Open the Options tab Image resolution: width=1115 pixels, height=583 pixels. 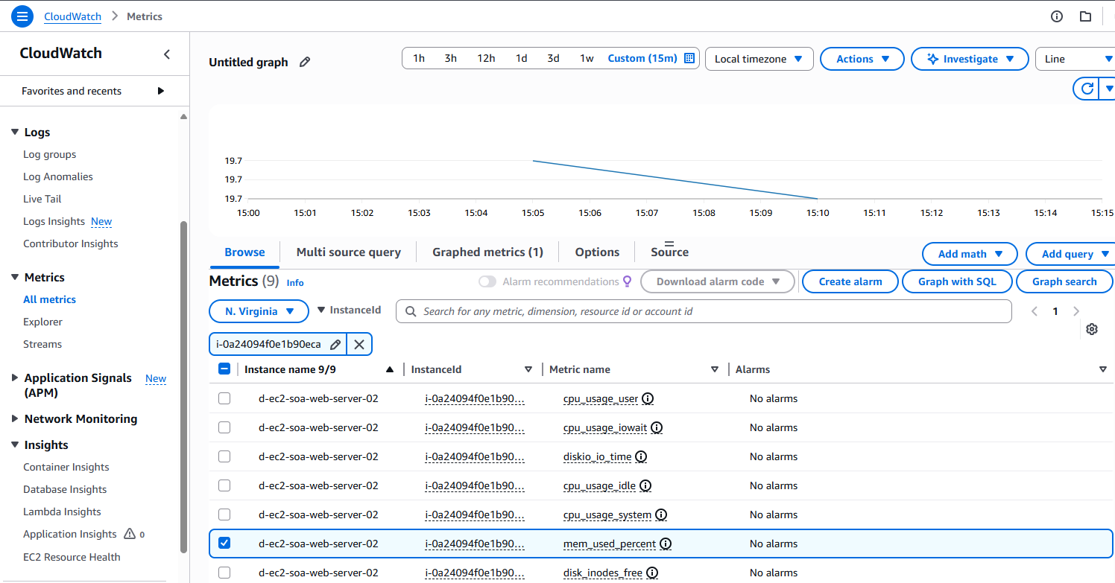coord(597,252)
